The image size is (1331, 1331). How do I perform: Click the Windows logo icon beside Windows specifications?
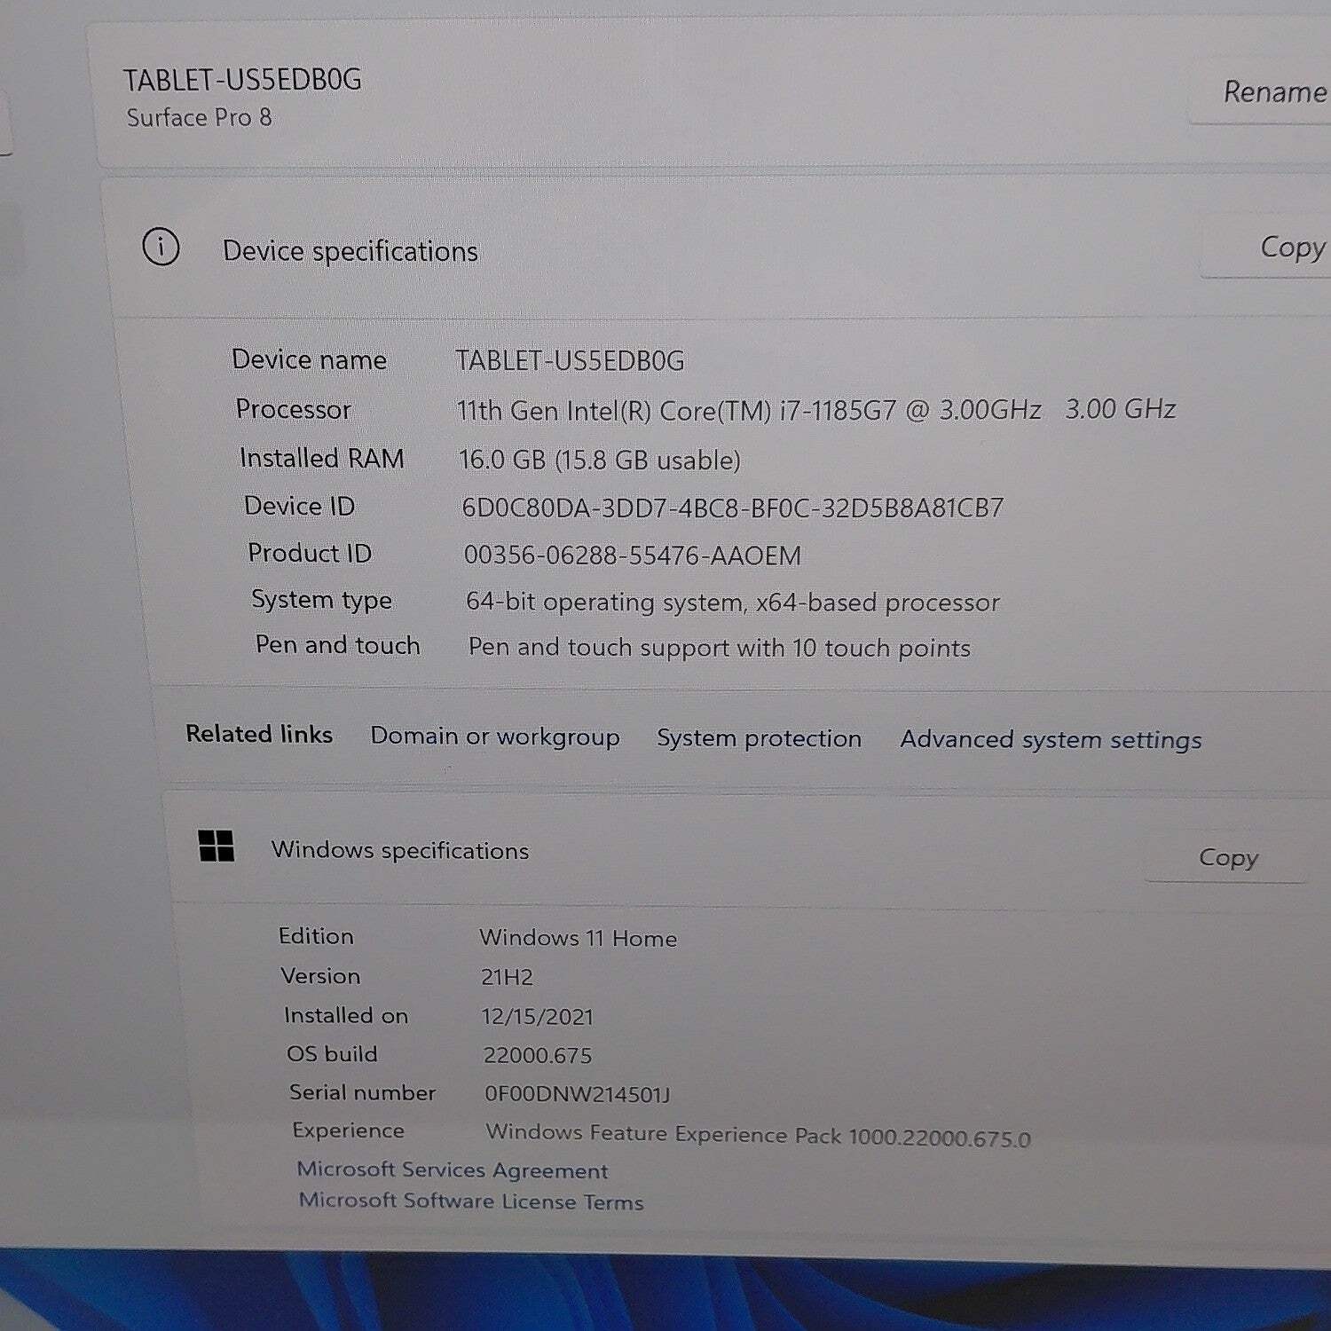[x=217, y=847]
